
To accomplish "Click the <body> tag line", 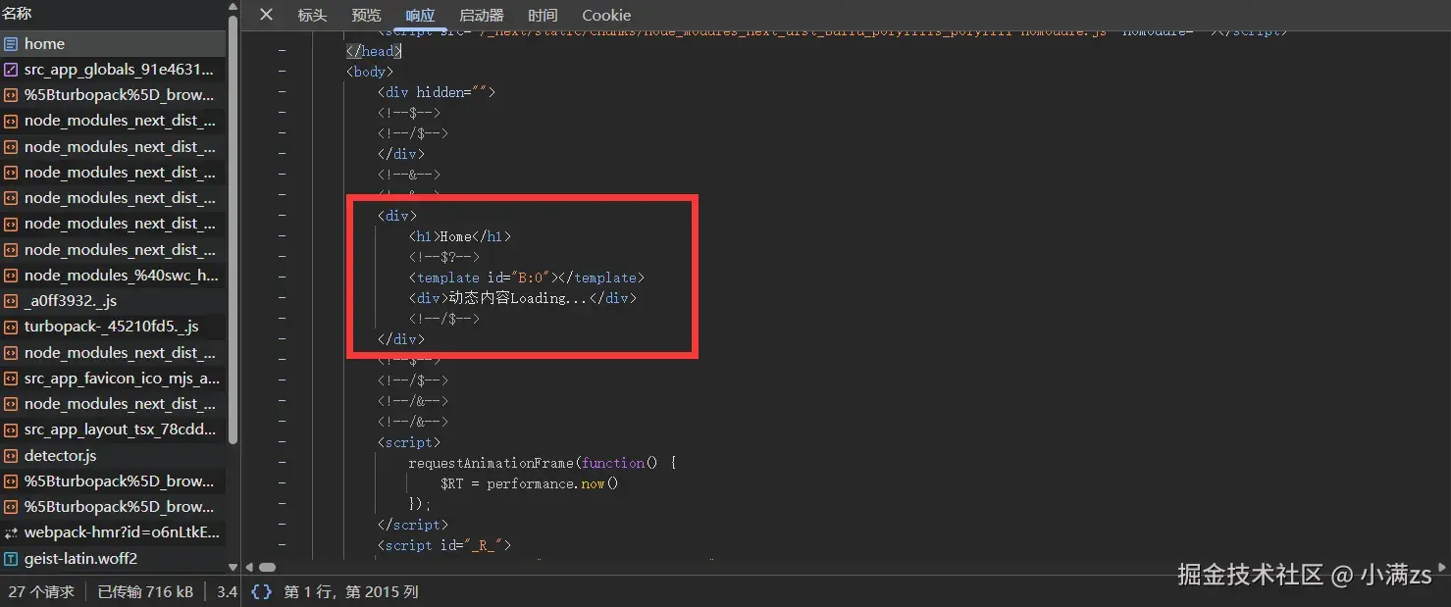I will coord(370,72).
